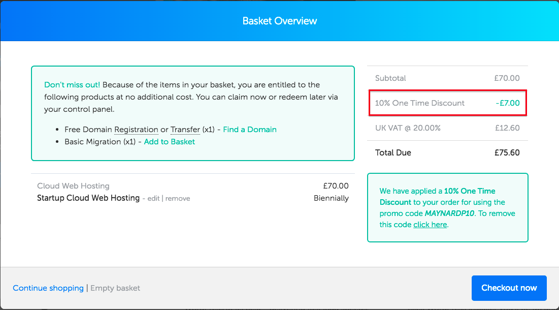Click the MAYNARDP10 promo code text
This screenshot has width=559, height=310.
point(449,213)
